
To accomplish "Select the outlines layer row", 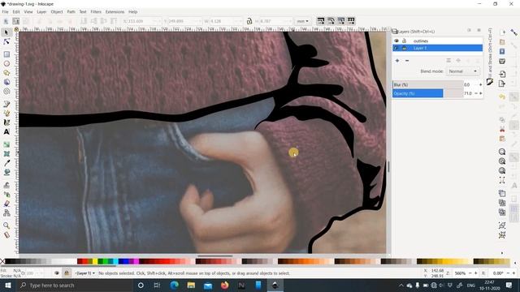I will 437,41.
